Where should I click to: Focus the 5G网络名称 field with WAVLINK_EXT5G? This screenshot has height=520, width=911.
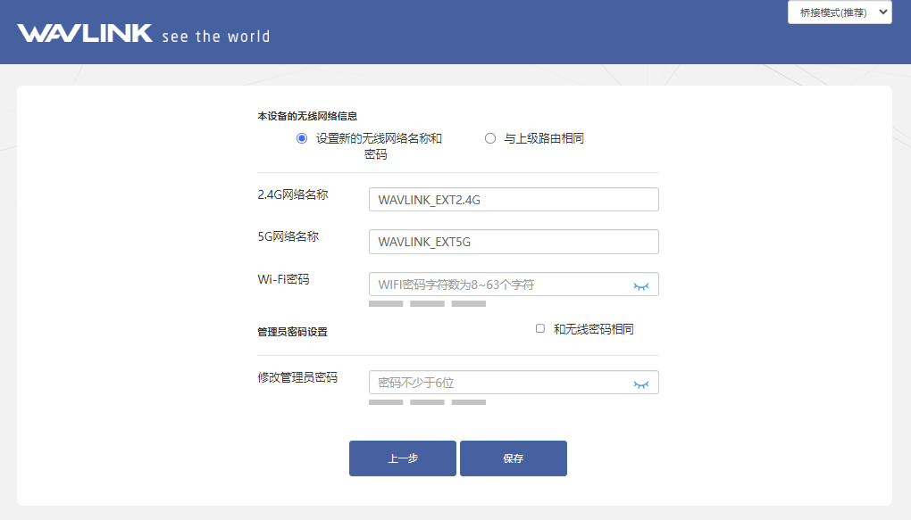(x=514, y=242)
